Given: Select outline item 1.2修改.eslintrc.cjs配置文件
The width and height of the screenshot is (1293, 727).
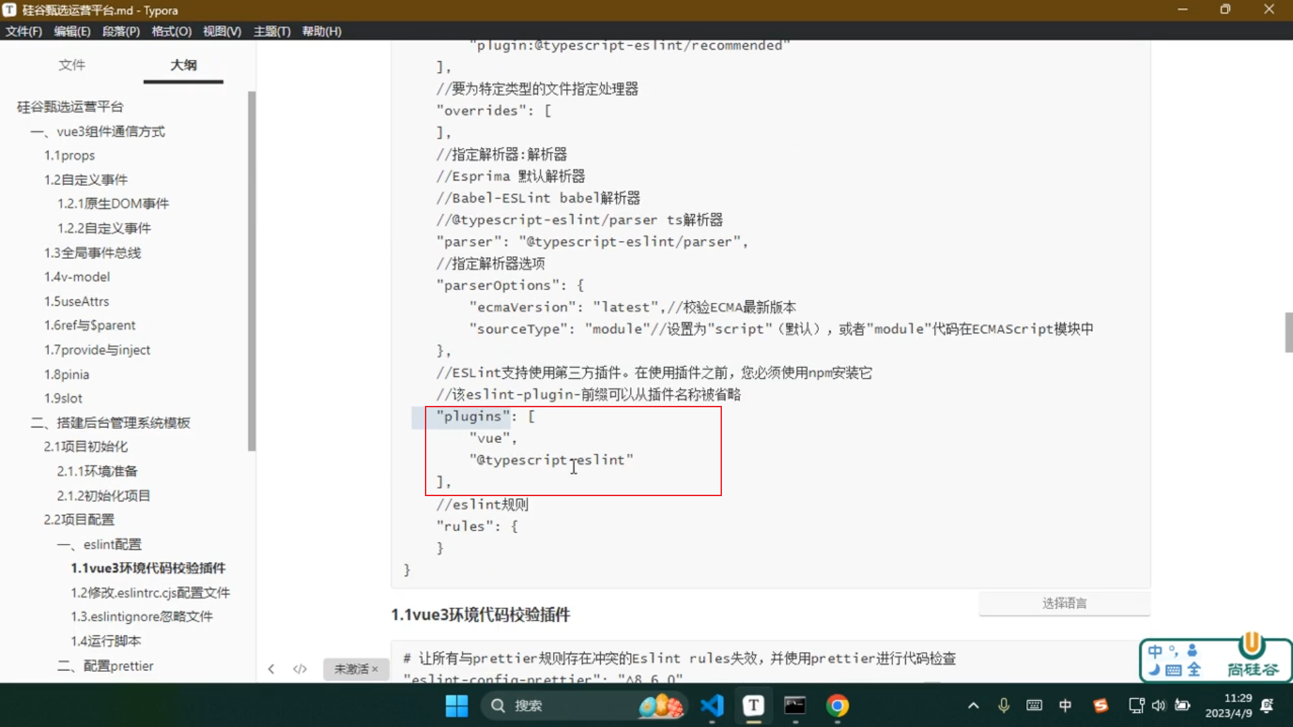Looking at the screenshot, I should 150,592.
